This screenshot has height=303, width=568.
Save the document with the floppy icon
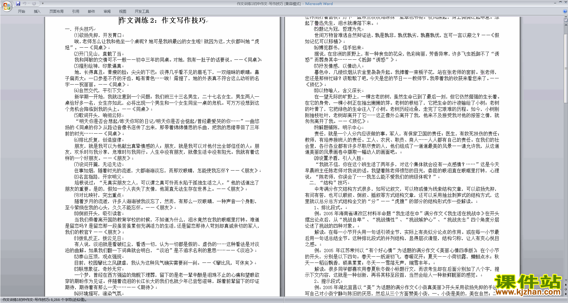18,4
